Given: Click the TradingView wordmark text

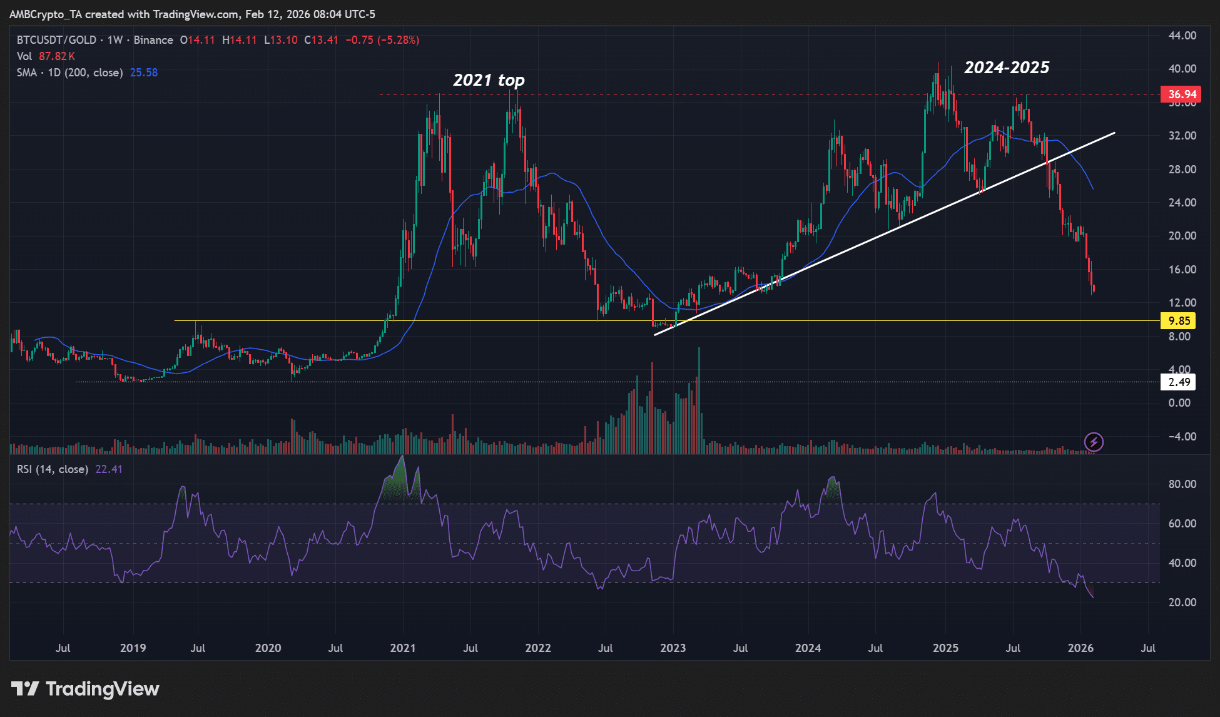Looking at the screenshot, I should [103, 689].
